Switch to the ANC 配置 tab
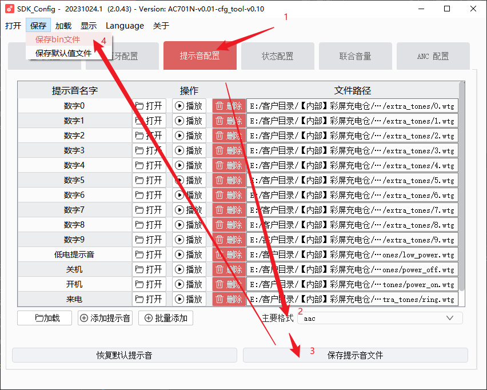The width and height of the screenshot is (487, 390). (x=433, y=56)
